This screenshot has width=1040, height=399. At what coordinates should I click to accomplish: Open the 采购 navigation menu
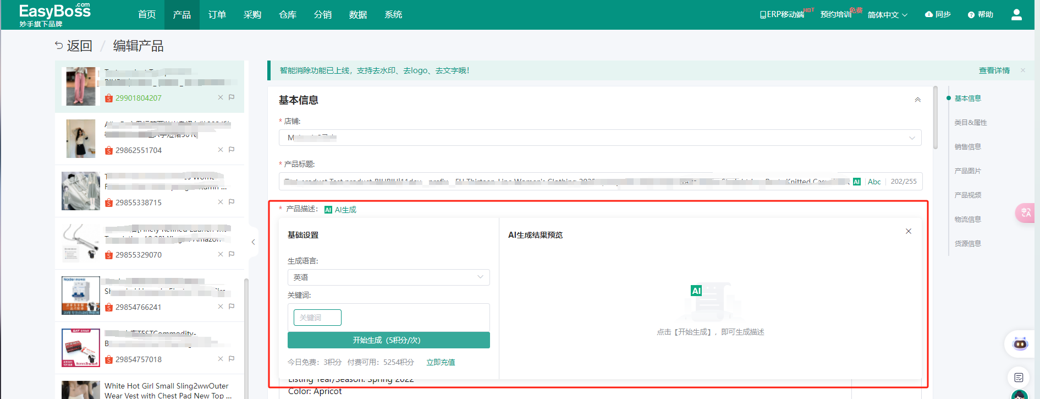(252, 15)
